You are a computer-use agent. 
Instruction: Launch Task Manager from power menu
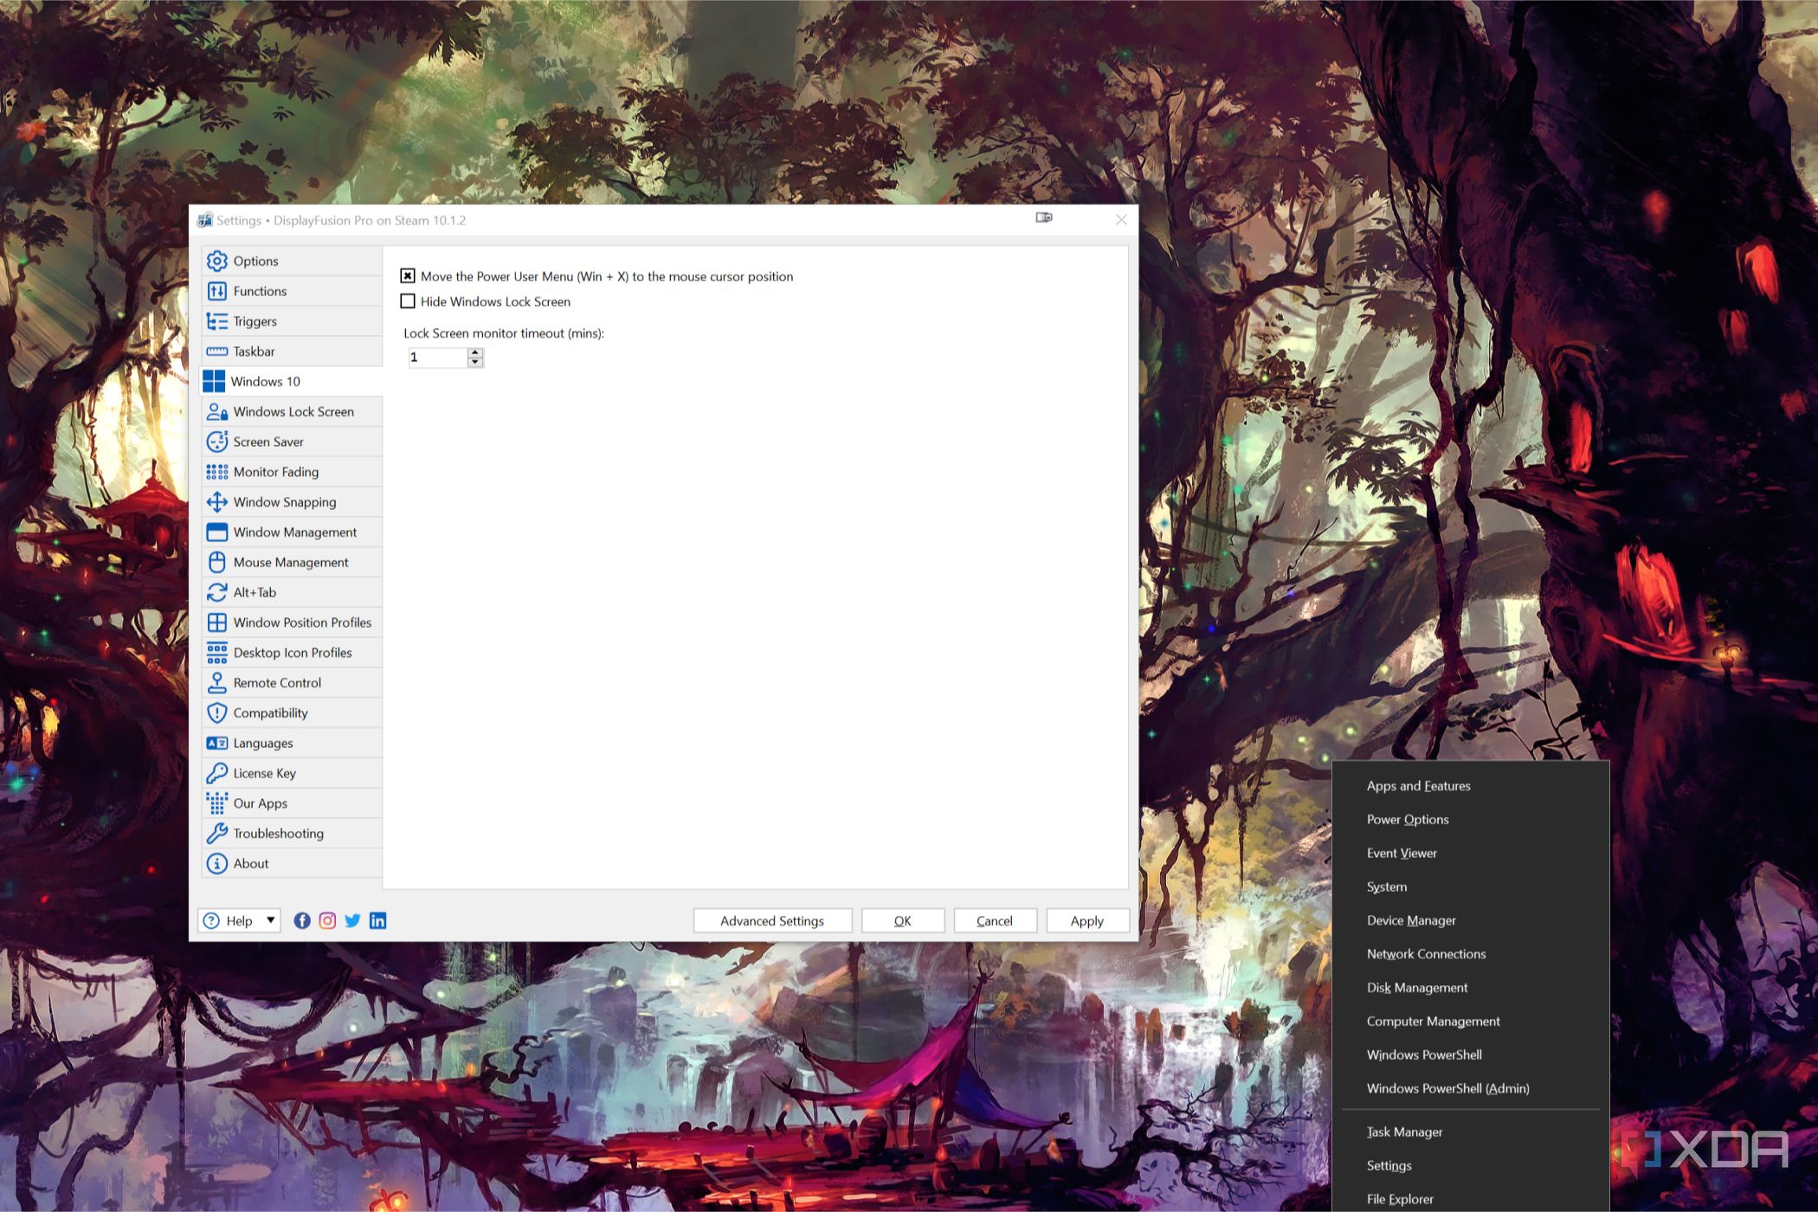(1404, 1131)
